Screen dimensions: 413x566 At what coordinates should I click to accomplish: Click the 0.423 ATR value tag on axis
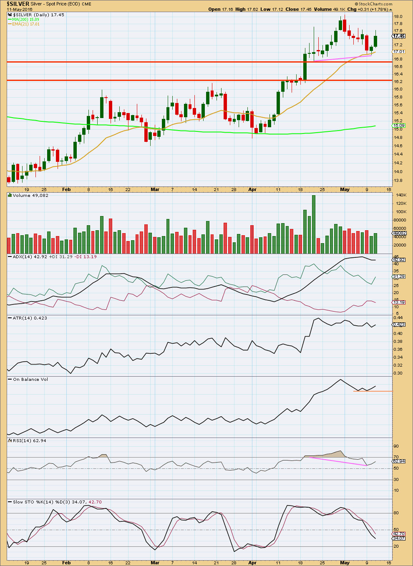[399, 325]
